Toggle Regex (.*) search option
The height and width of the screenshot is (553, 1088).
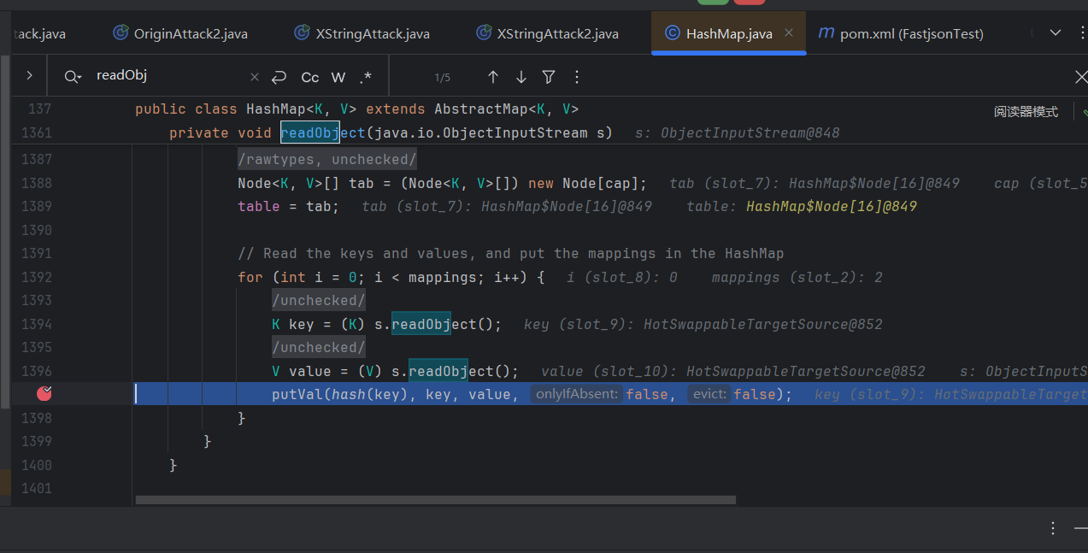pos(366,77)
